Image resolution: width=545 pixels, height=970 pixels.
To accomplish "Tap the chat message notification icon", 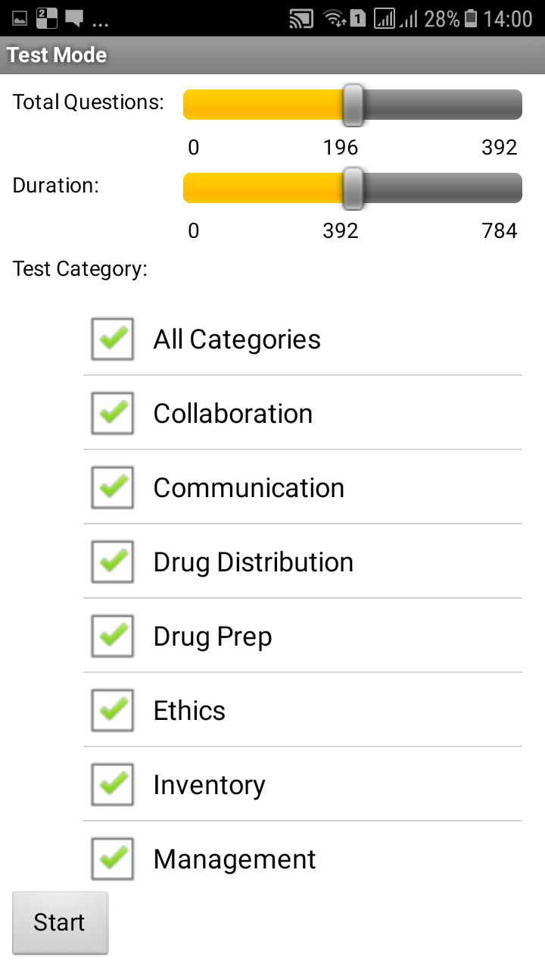I will (x=74, y=19).
